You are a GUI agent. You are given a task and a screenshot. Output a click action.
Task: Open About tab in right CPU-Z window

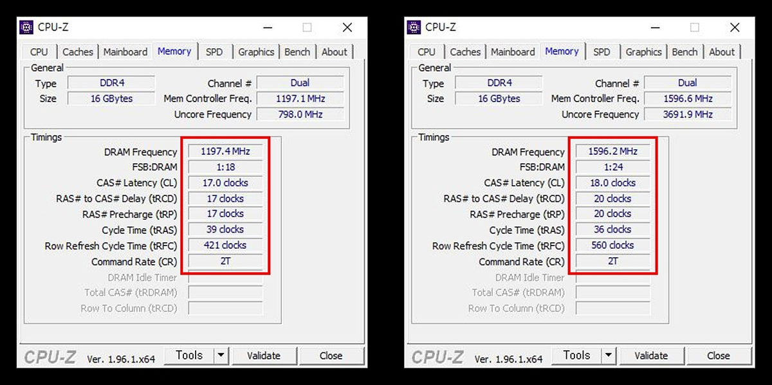pyautogui.click(x=722, y=52)
